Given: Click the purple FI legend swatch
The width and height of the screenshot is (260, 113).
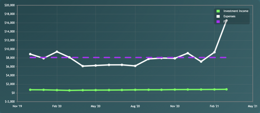Looking at the screenshot, I should coord(218,22).
